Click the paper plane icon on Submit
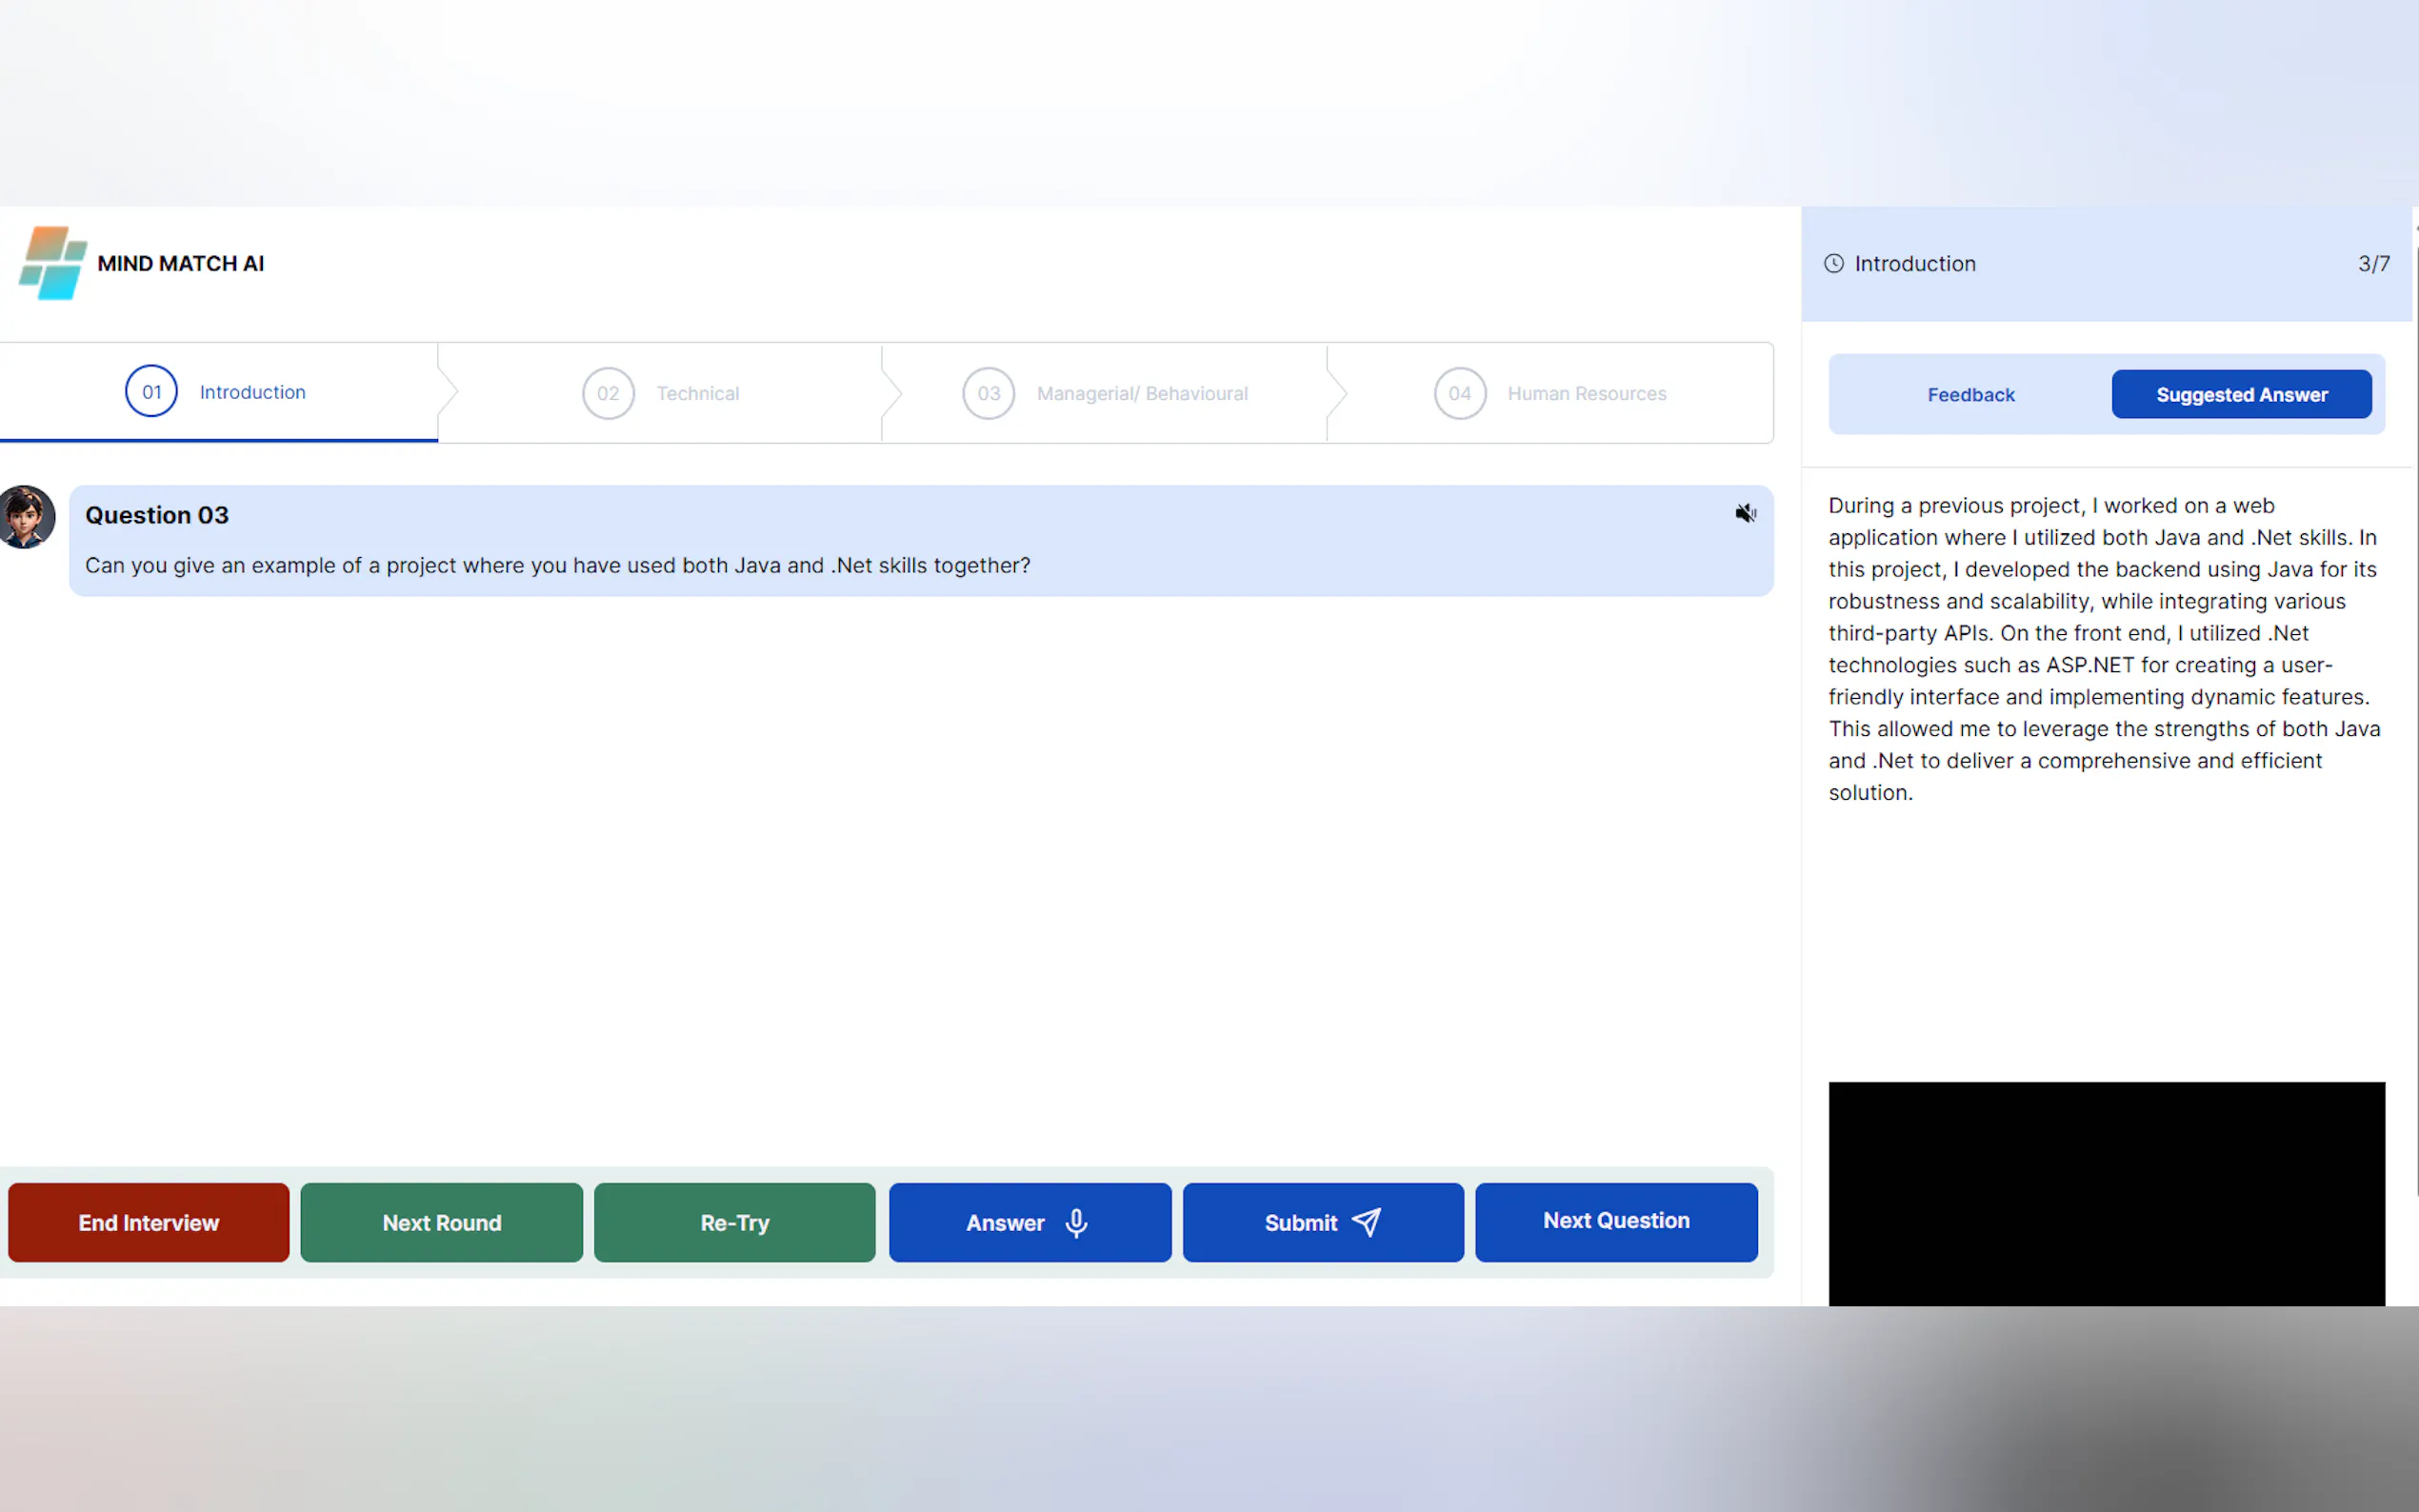The image size is (2419, 1512). [x=1366, y=1222]
